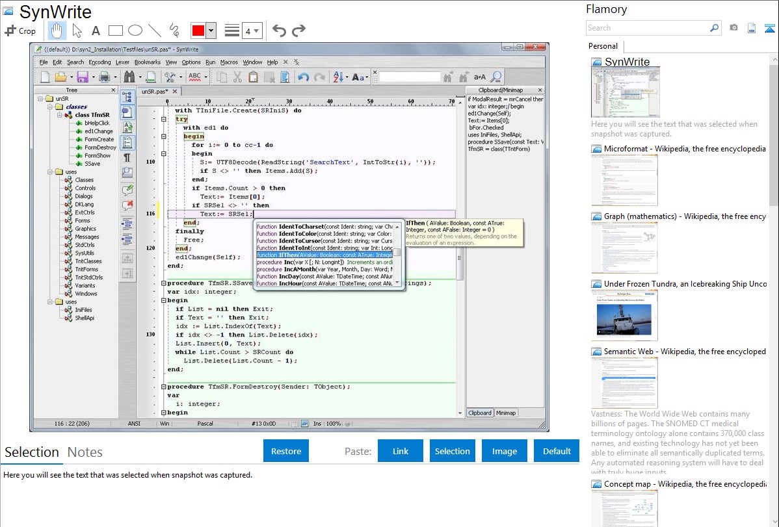Open the SynWrite snapshot thumbnail
The width and height of the screenshot is (779, 527).
[x=625, y=92]
